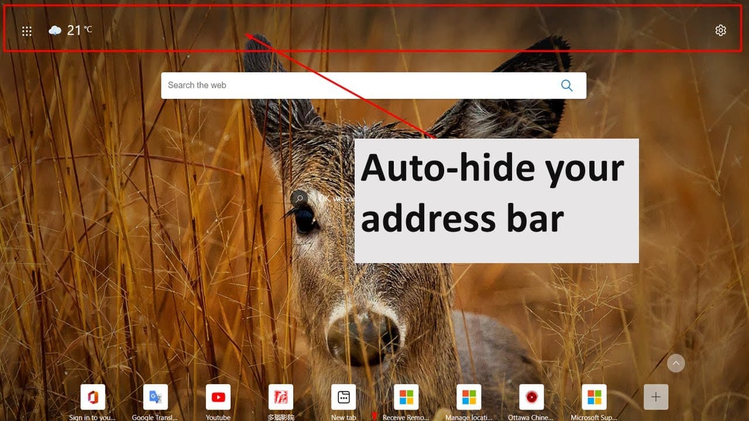Image resolution: width=749 pixels, height=421 pixels.
Task: Open the New tab quick link
Action: pyautogui.click(x=343, y=397)
